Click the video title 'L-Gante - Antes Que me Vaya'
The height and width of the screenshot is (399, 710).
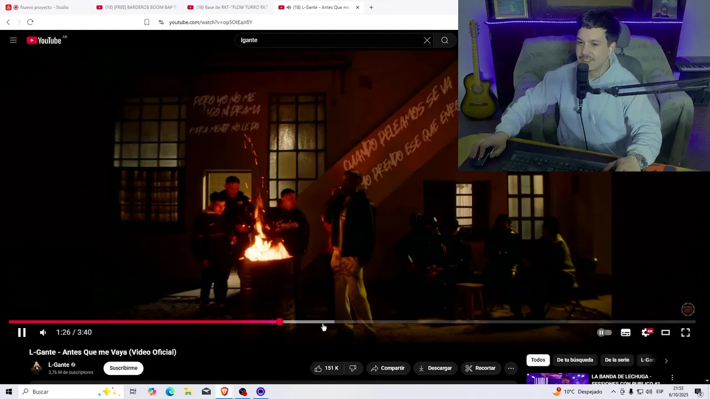click(x=103, y=352)
